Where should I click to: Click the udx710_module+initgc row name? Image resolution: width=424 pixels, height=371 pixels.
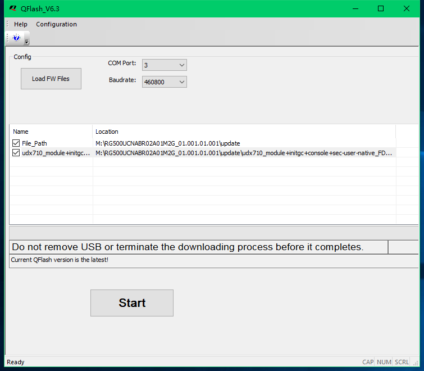(x=56, y=153)
